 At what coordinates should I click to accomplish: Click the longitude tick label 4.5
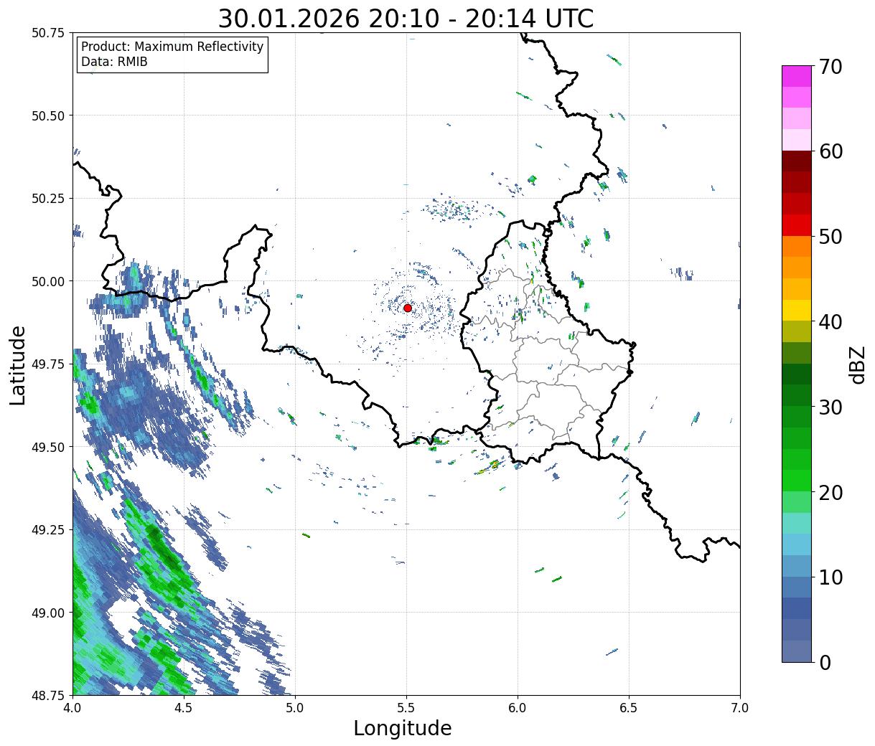184,707
